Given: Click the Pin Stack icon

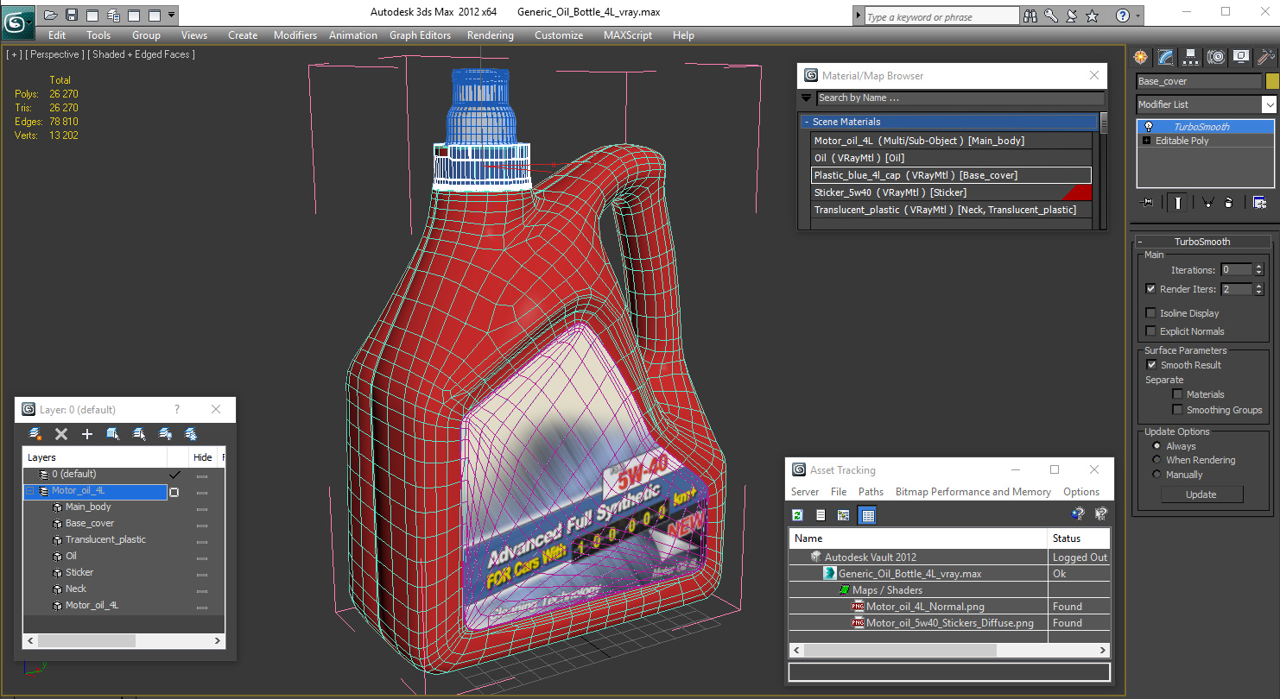Looking at the screenshot, I should 1147,202.
